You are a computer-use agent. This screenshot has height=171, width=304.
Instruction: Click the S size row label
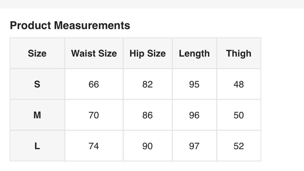37,84
